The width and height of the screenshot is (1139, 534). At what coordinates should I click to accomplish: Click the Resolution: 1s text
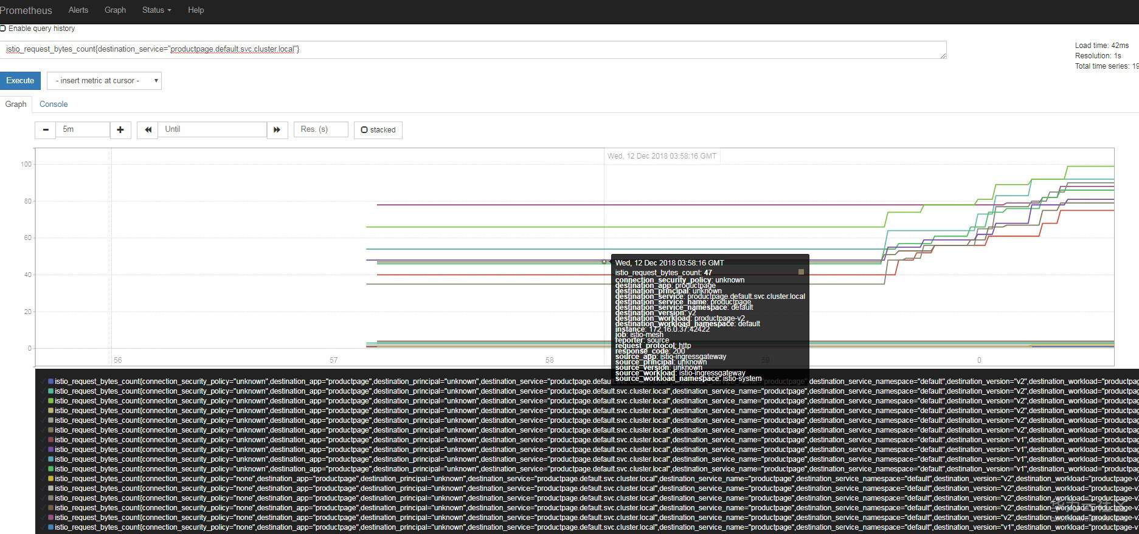1098,56
